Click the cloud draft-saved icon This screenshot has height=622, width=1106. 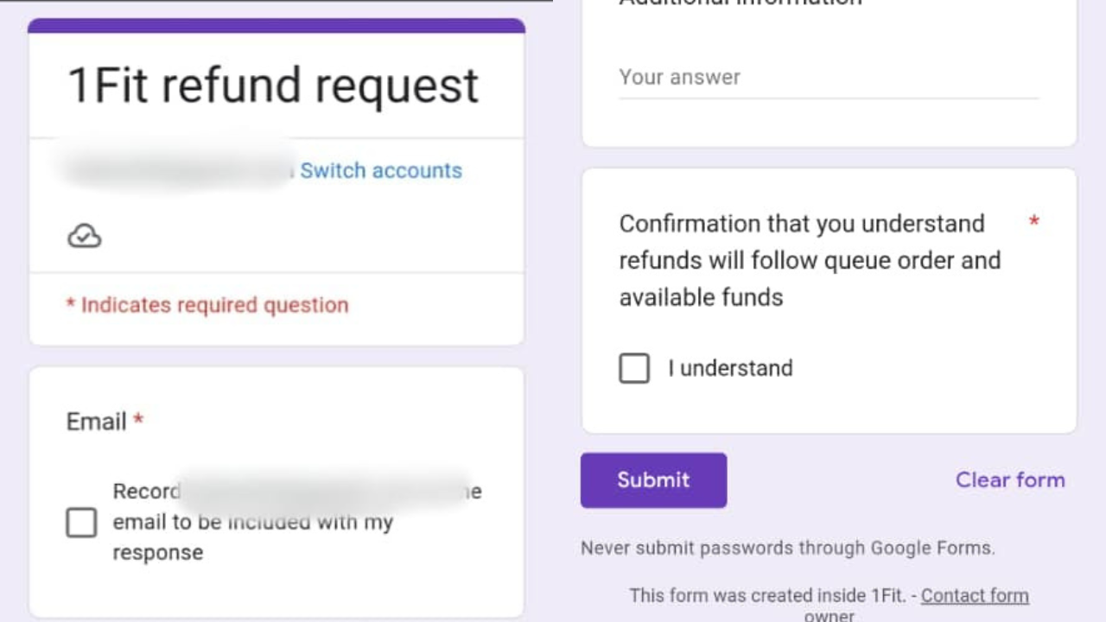[x=85, y=236]
